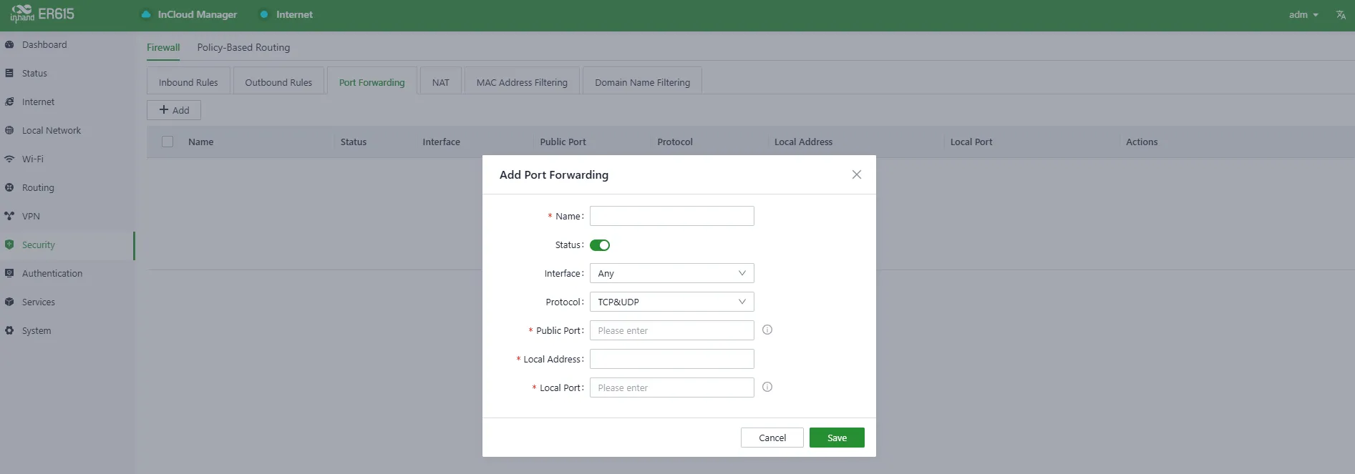Open the language switch icon
1355x474 pixels.
[x=1341, y=14]
